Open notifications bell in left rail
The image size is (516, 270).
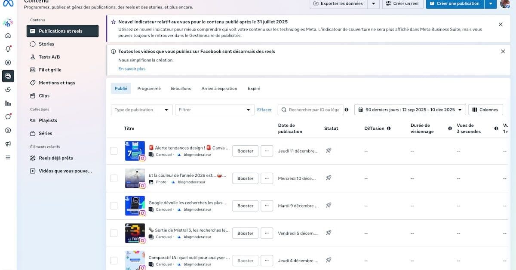point(8,49)
